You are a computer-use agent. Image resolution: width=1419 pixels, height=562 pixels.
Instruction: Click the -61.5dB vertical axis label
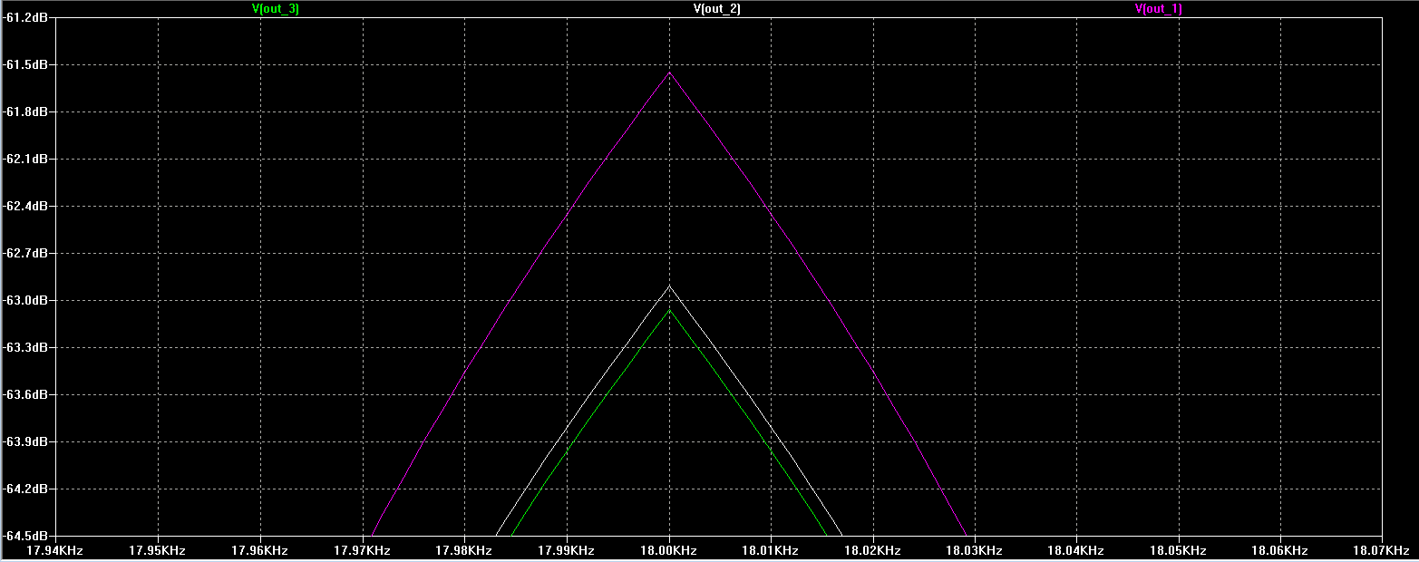point(24,65)
